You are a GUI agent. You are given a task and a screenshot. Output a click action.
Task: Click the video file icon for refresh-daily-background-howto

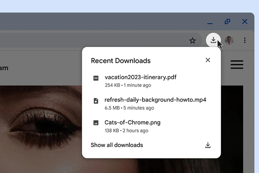coord(96,101)
